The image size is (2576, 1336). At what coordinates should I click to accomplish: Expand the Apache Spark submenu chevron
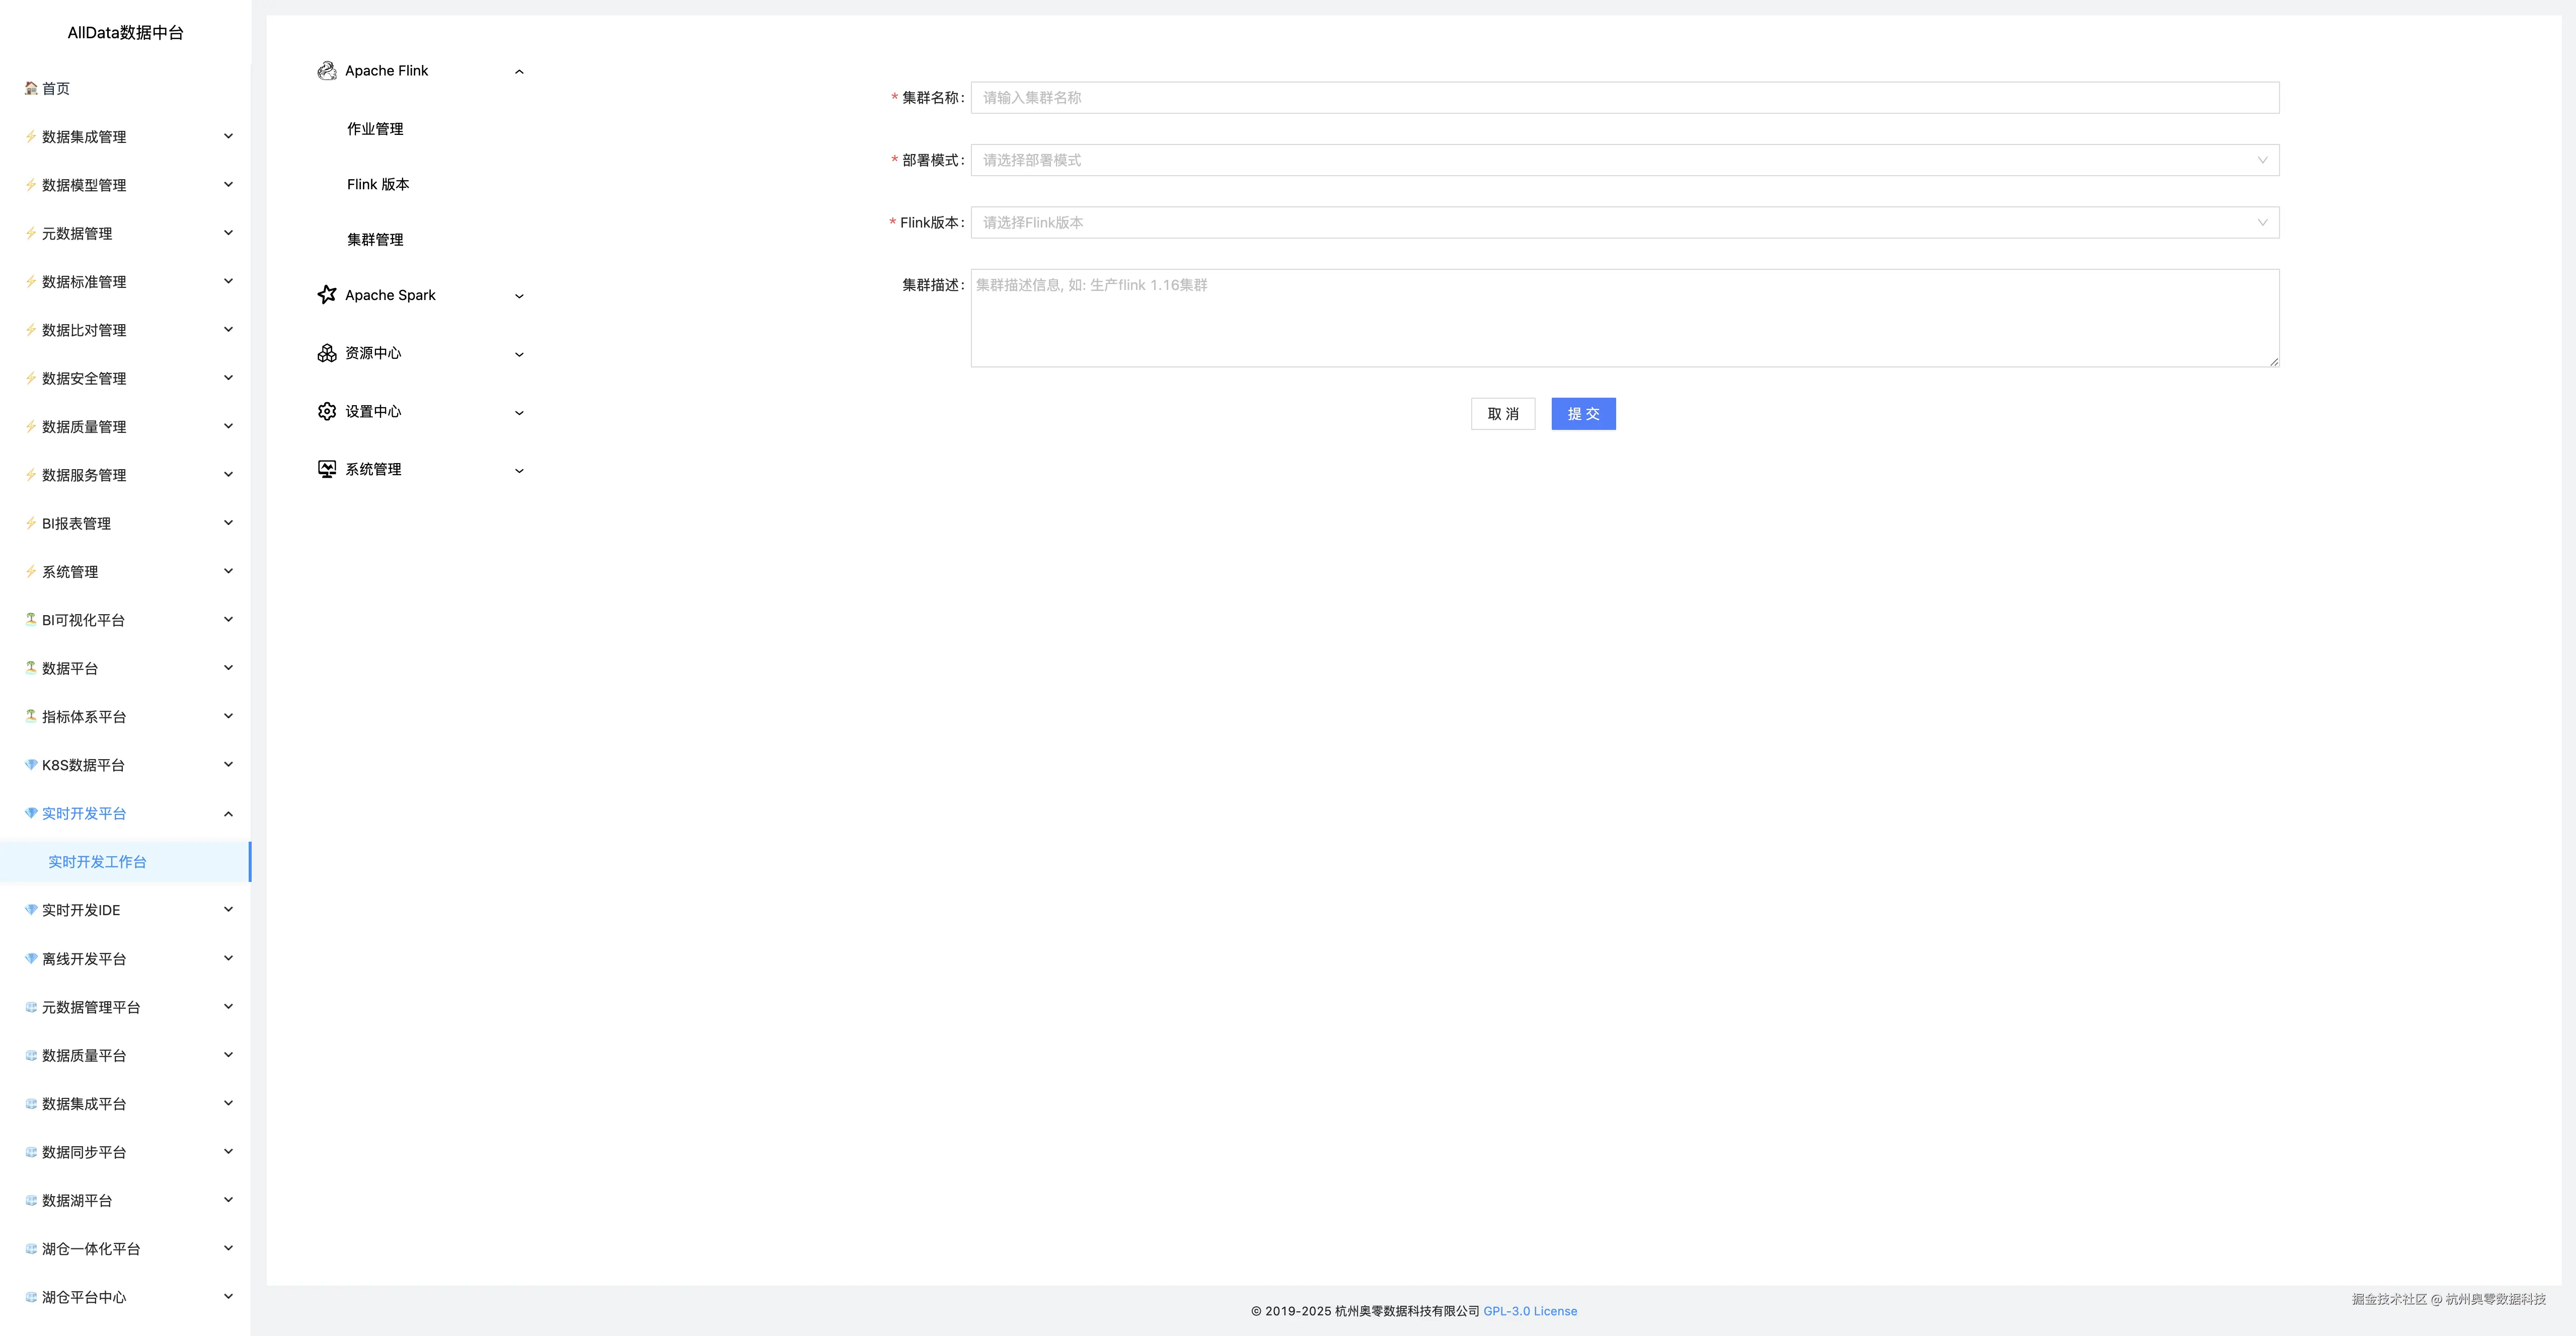click(519, 296)
